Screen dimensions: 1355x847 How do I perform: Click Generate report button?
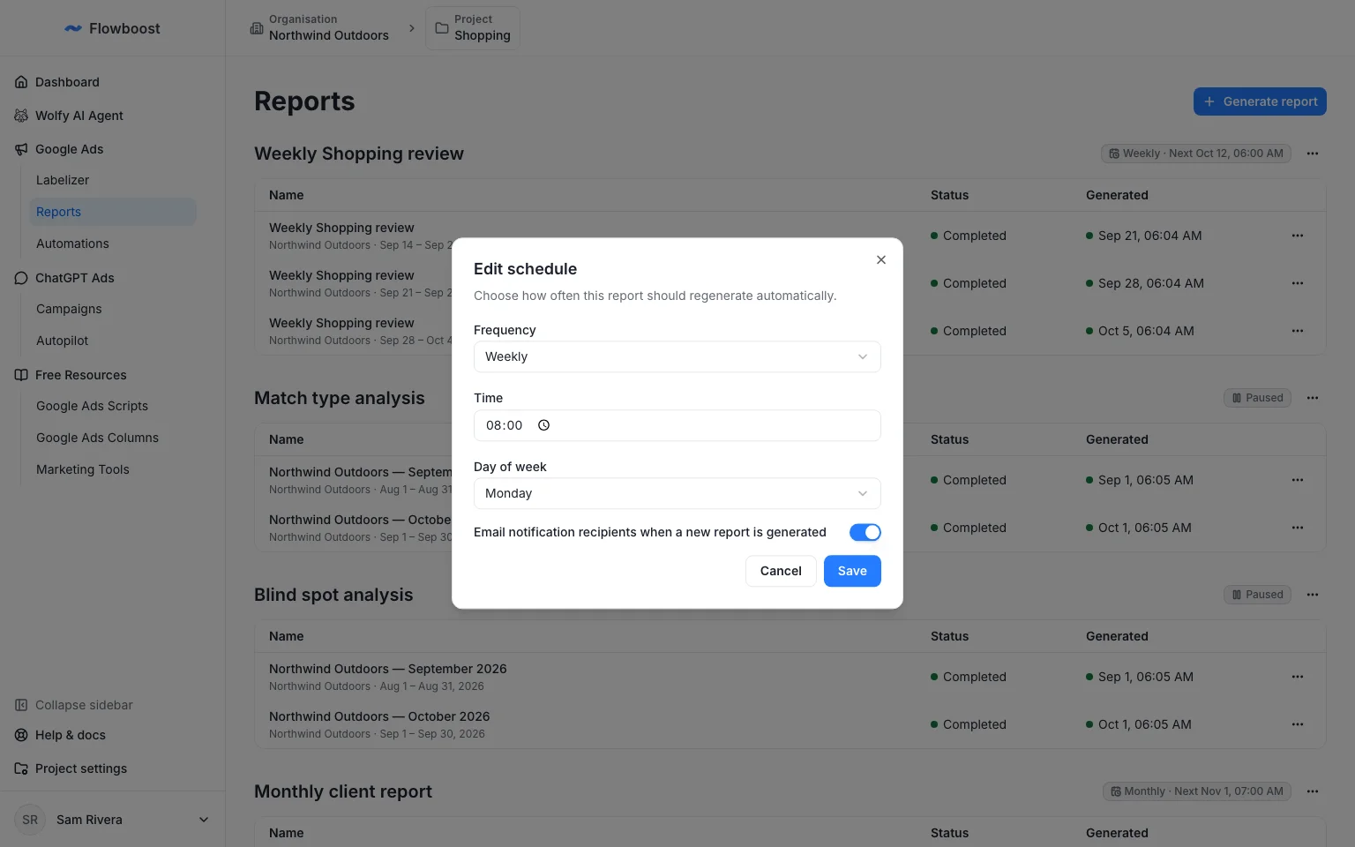1260,101
